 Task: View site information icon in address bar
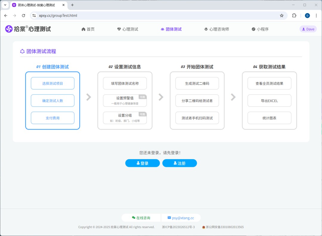pos(34,15)
